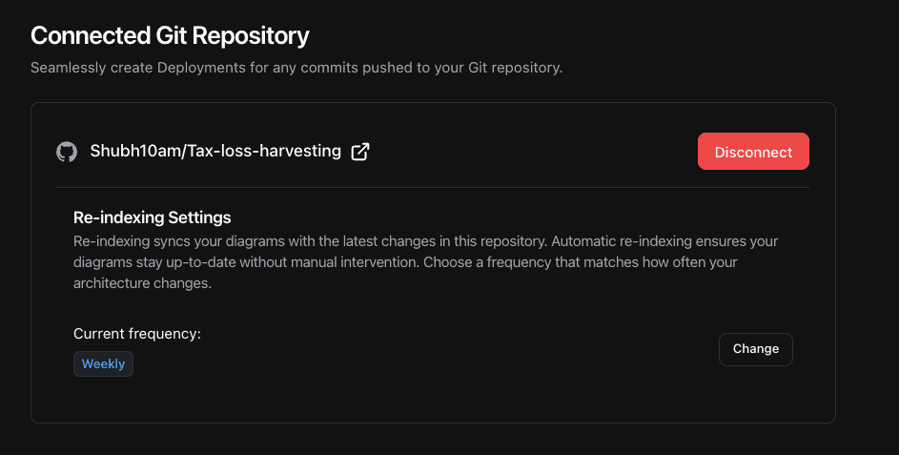Click the Weekly frequency badge
Screen dimensions: 899x455
[103, 363]
